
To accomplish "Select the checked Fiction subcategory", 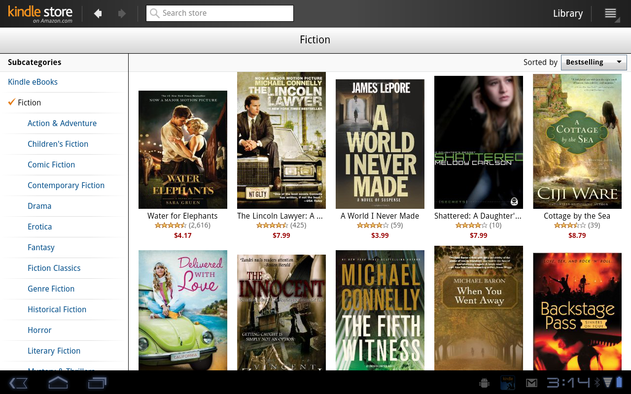I will 30,102.
